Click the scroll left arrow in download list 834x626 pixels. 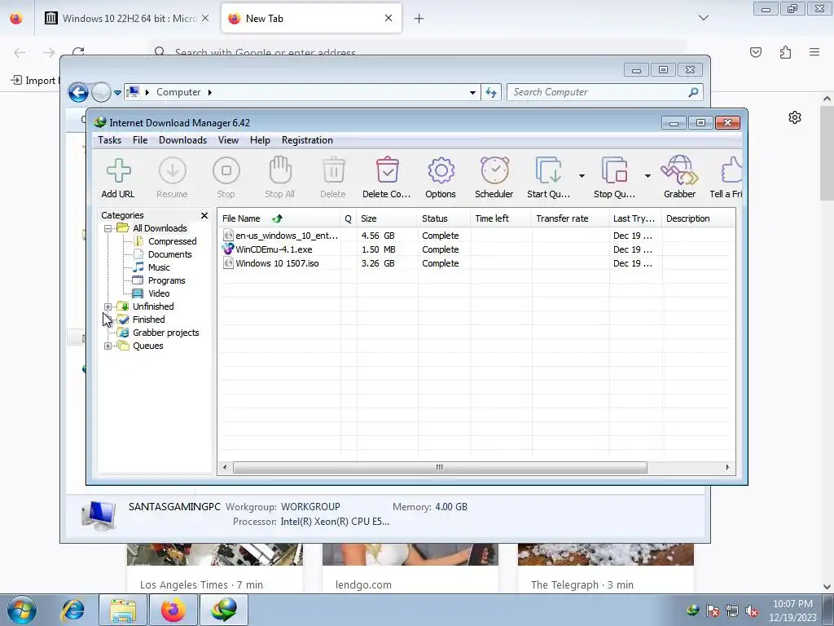pos(225,467)
